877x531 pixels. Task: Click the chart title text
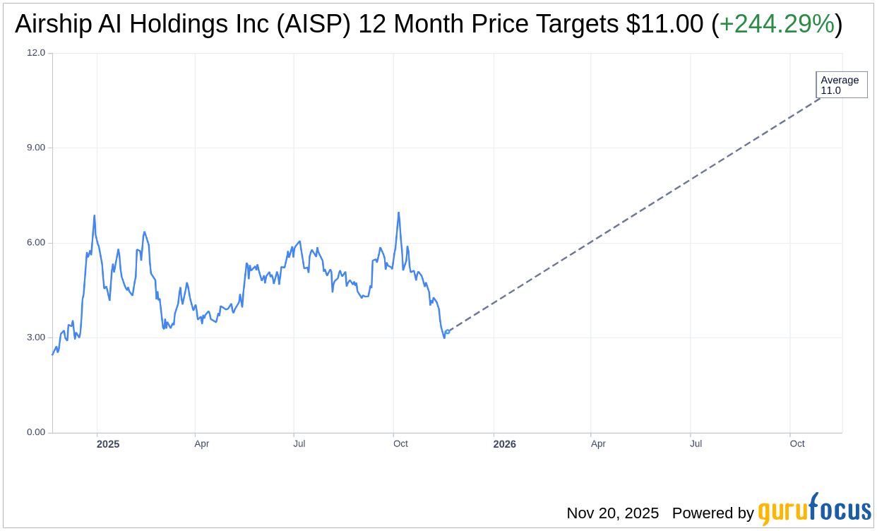[x=318, y=25]
